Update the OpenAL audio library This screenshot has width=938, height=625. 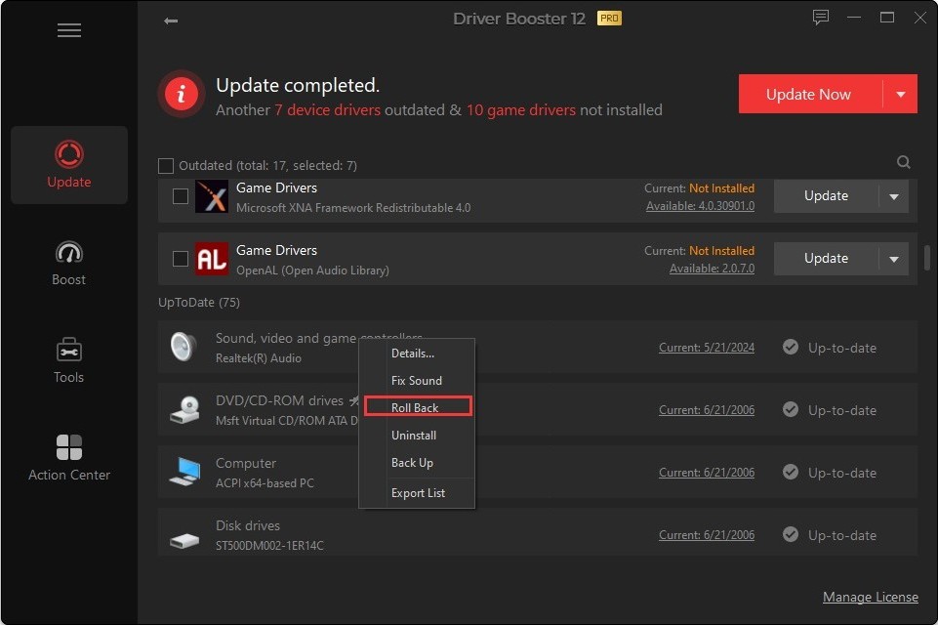826,259
